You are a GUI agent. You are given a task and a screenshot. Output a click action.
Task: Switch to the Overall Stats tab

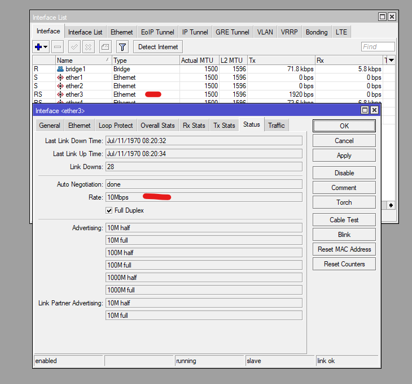(157, 126)
